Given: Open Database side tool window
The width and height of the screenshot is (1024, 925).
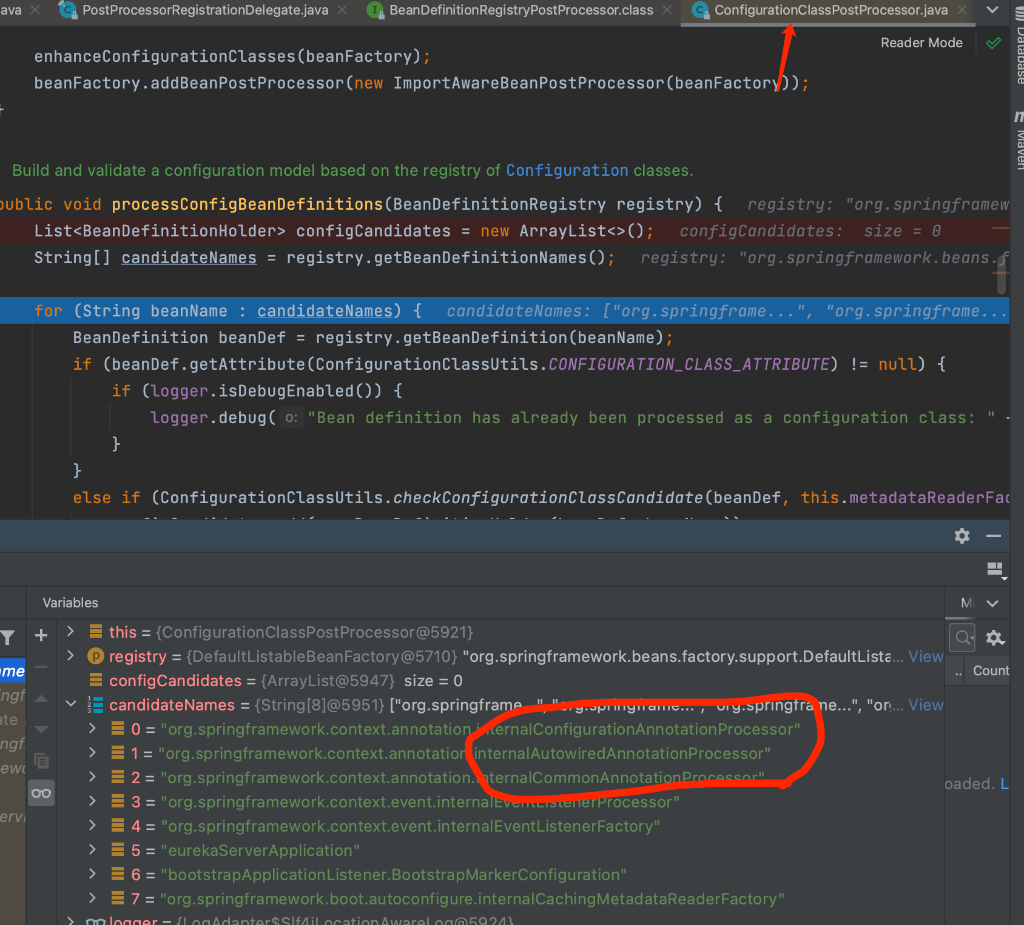Looking at the screenshot, I should [x=1019, y=45].
